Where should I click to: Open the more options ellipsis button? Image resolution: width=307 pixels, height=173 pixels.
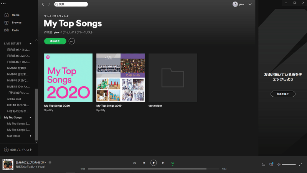pyautogui.click(x=72, y=41)
